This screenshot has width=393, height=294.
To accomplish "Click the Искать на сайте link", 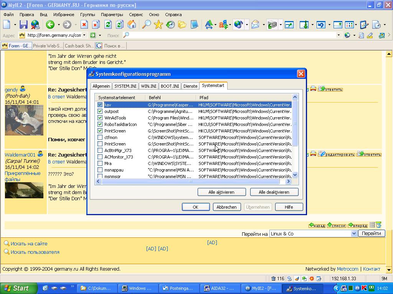I will tap(29, 243).
